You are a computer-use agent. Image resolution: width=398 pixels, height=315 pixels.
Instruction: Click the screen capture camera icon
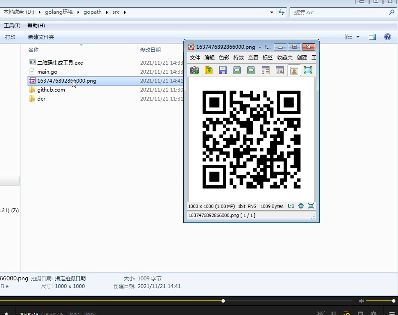coord(195,70)
